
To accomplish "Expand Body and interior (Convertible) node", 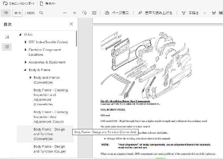I will point(30,78).
